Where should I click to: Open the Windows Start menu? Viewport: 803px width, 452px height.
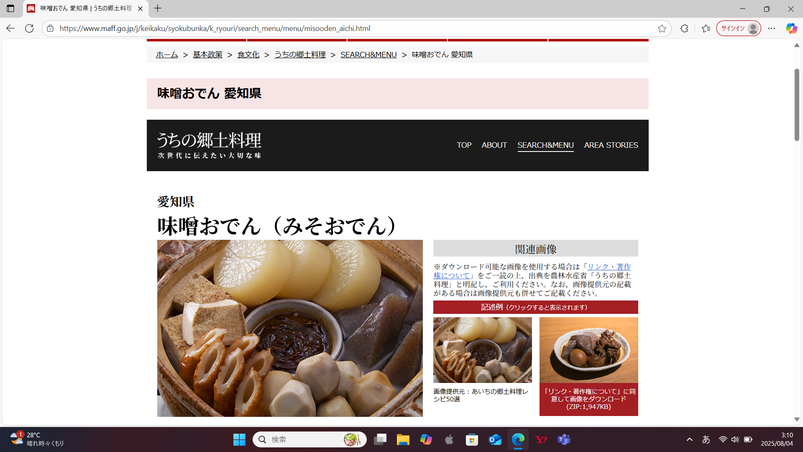[x=239, y=439]
